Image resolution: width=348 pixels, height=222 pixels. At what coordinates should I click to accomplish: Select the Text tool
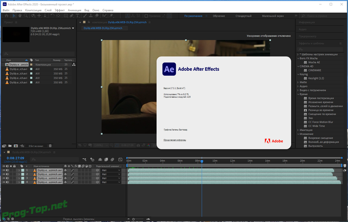click(77, 16)
